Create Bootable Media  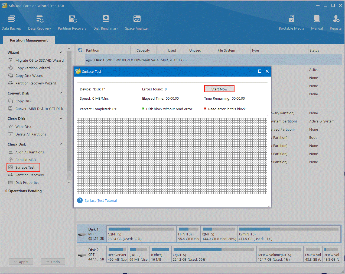pyautogui.click(x=291, y=23)
